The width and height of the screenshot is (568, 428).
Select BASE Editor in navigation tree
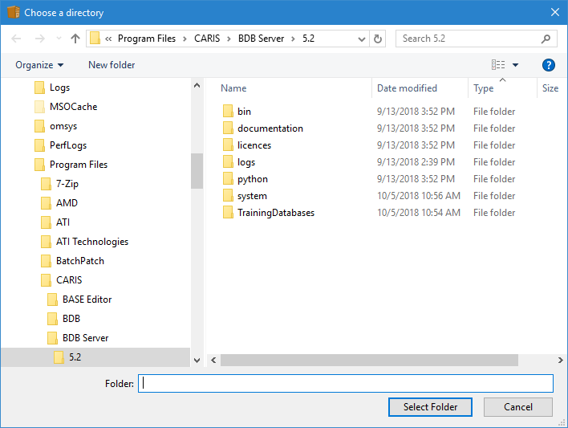(87, 300)
